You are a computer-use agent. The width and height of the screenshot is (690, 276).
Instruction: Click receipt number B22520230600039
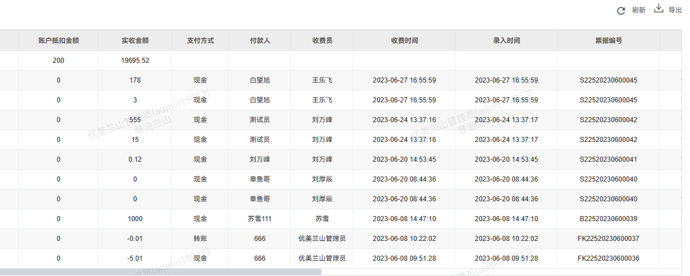[608, 219]
